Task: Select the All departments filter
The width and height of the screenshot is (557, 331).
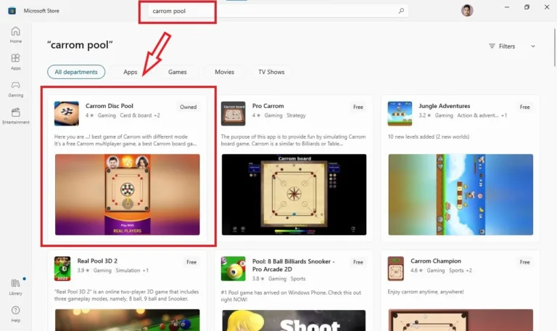Action: (76, 72)
